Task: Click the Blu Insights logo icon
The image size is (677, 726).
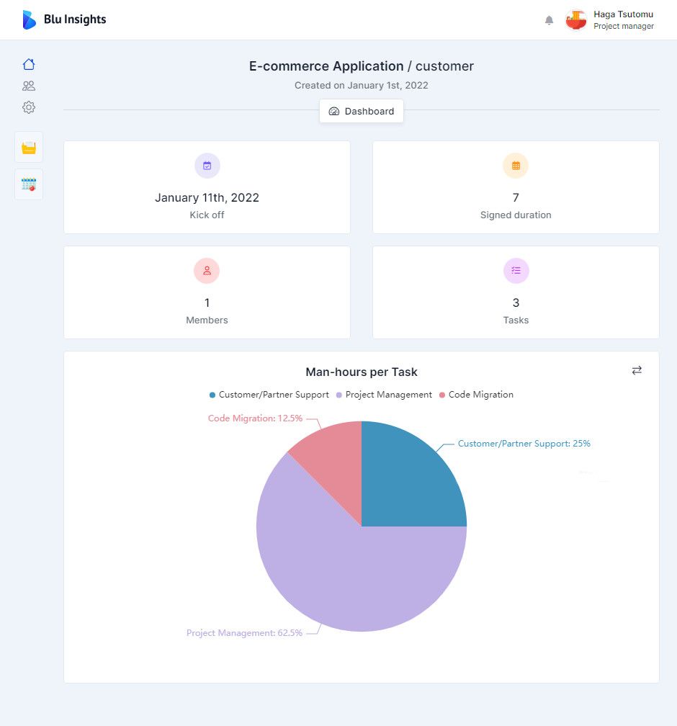Action: pos(30,20)
